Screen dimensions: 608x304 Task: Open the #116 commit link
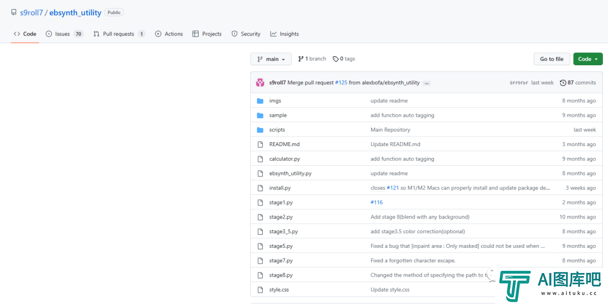click(377, 202)
